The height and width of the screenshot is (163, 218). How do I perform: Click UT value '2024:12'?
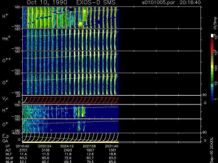click(x=67, y=146)
